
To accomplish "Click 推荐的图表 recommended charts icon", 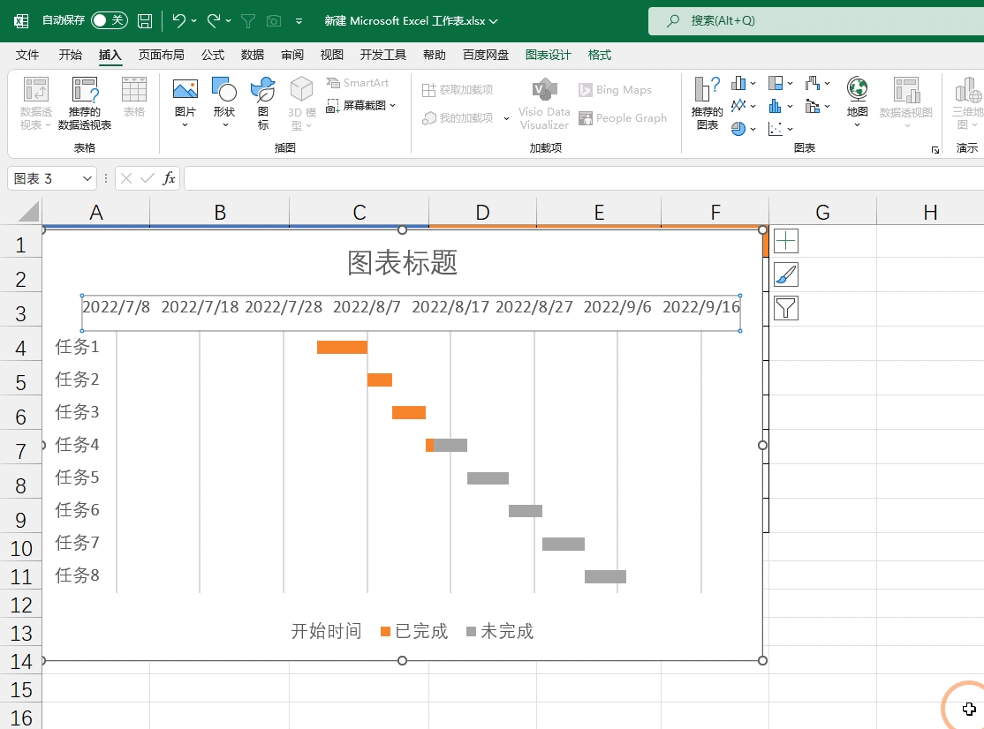I will coord(708,102).
